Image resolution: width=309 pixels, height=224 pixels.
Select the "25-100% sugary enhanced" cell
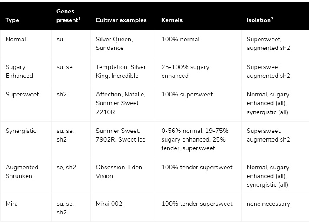(x=185, y=71)
